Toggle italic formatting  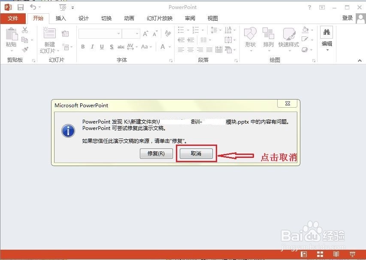coord(92,46)
